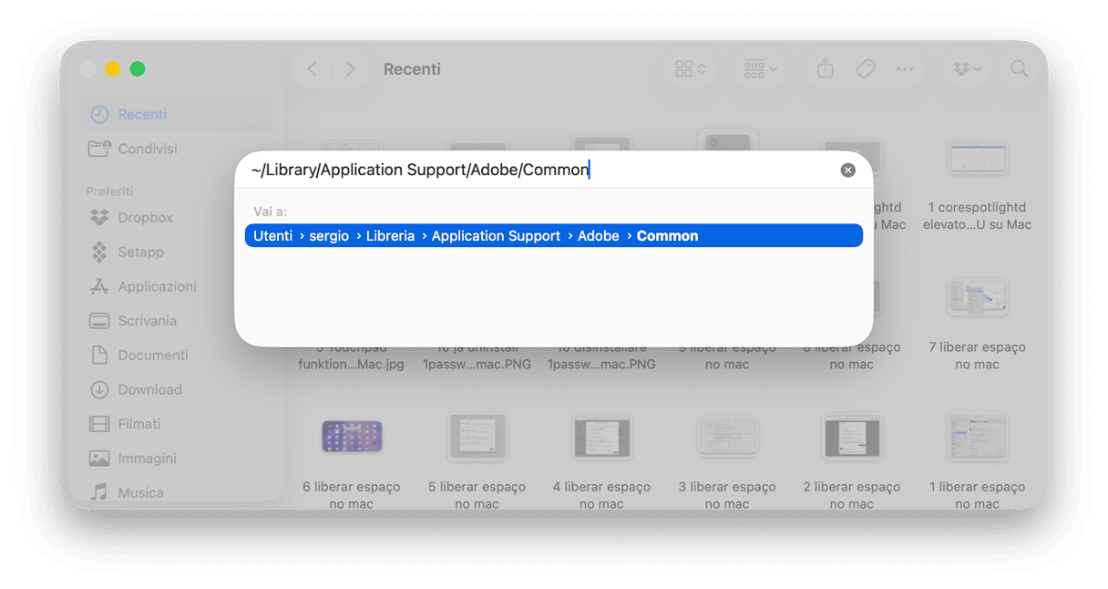The width and height of the screenshot is (1108, 589).
Task: Select file 2 liberar espaço no mac
Action: (x=852, y=437)
